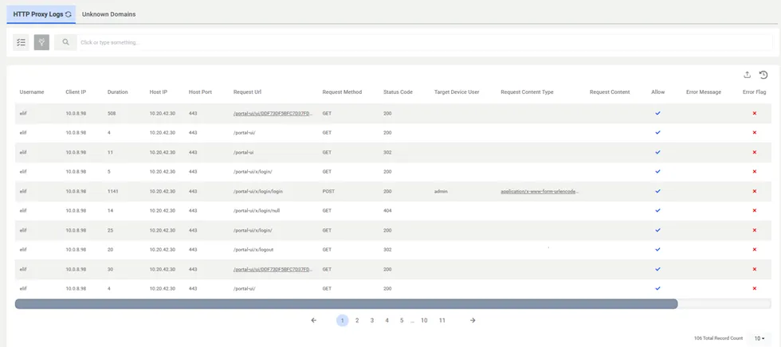Select the /portal-ui/x/login/null URL cell

click(257, 210)
